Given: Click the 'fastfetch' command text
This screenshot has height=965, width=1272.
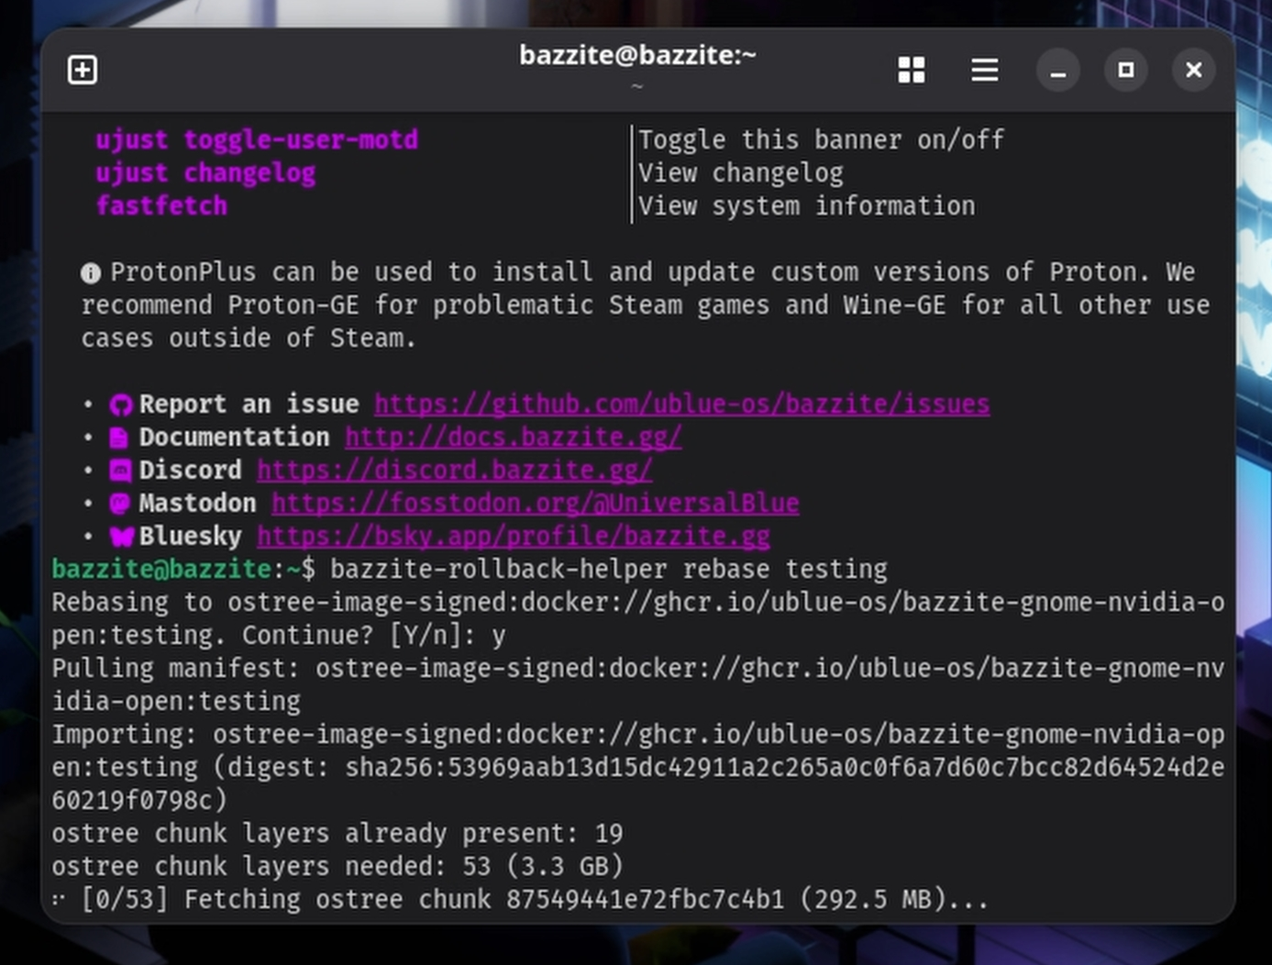Looking at the screenshot, I should click(161, 206).
